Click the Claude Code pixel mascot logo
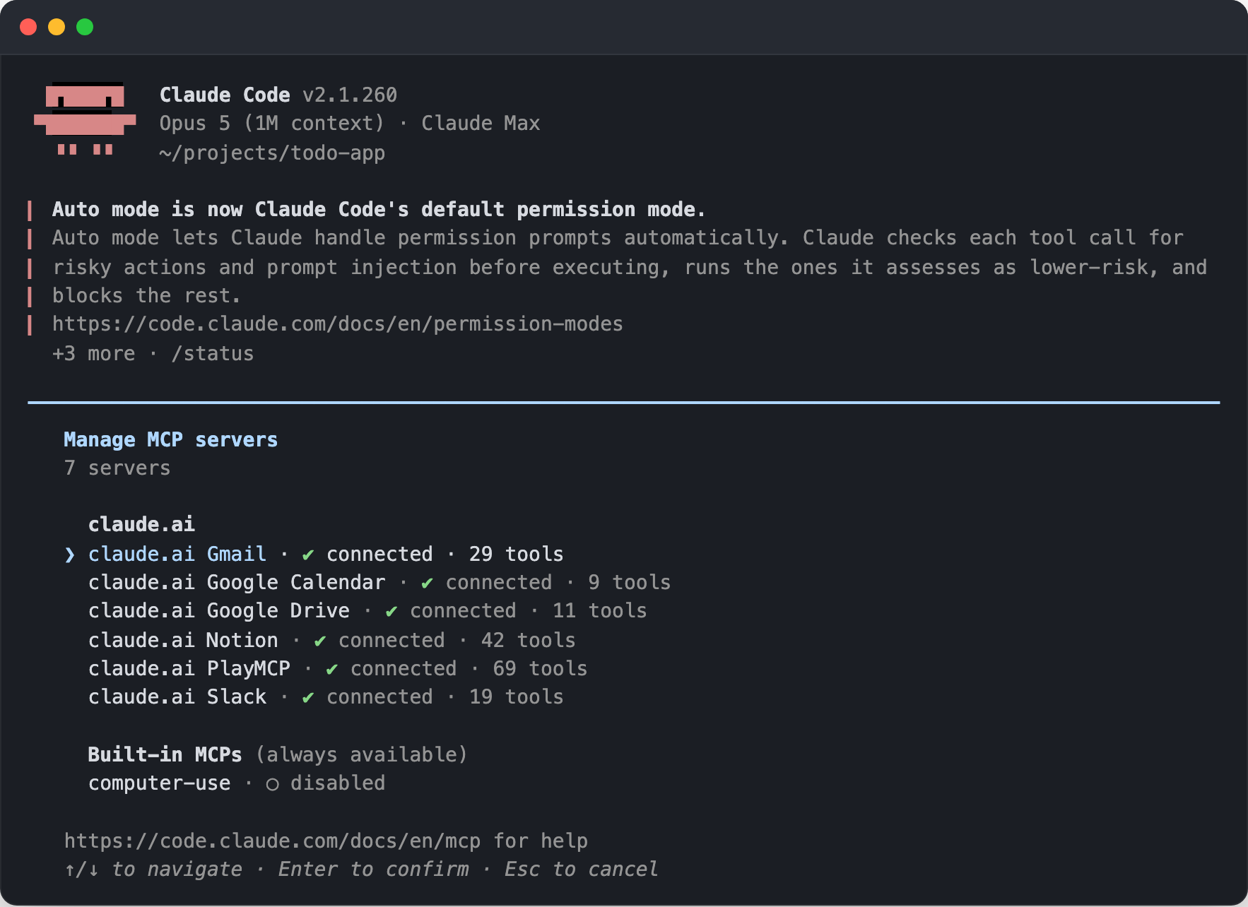1248x907 pixels. [85, 119]
